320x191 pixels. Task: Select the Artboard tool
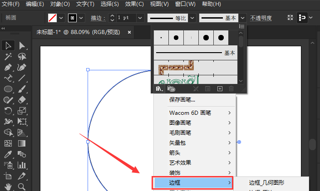[x=8, y=176]
